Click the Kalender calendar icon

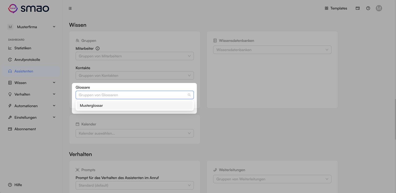77,124
